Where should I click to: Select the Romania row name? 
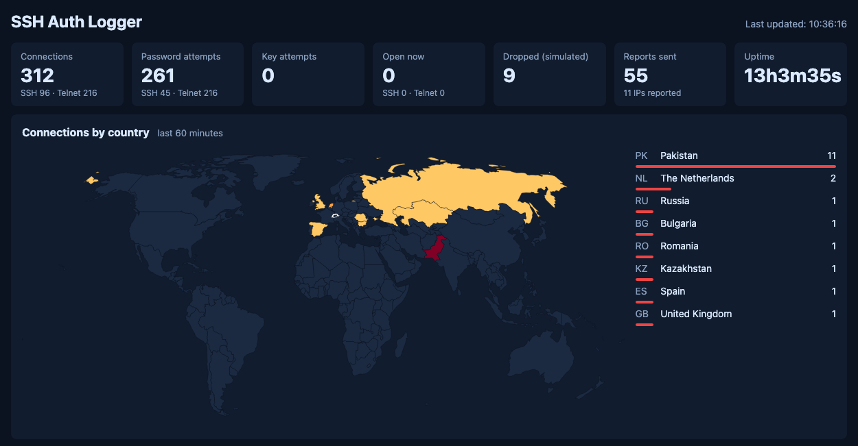680,246
